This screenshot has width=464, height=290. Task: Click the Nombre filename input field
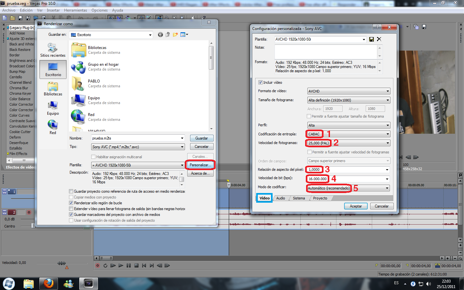138,138
